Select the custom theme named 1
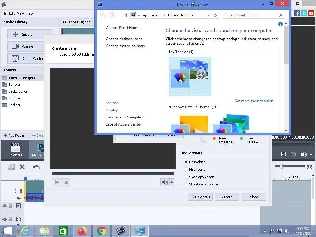 190,77
